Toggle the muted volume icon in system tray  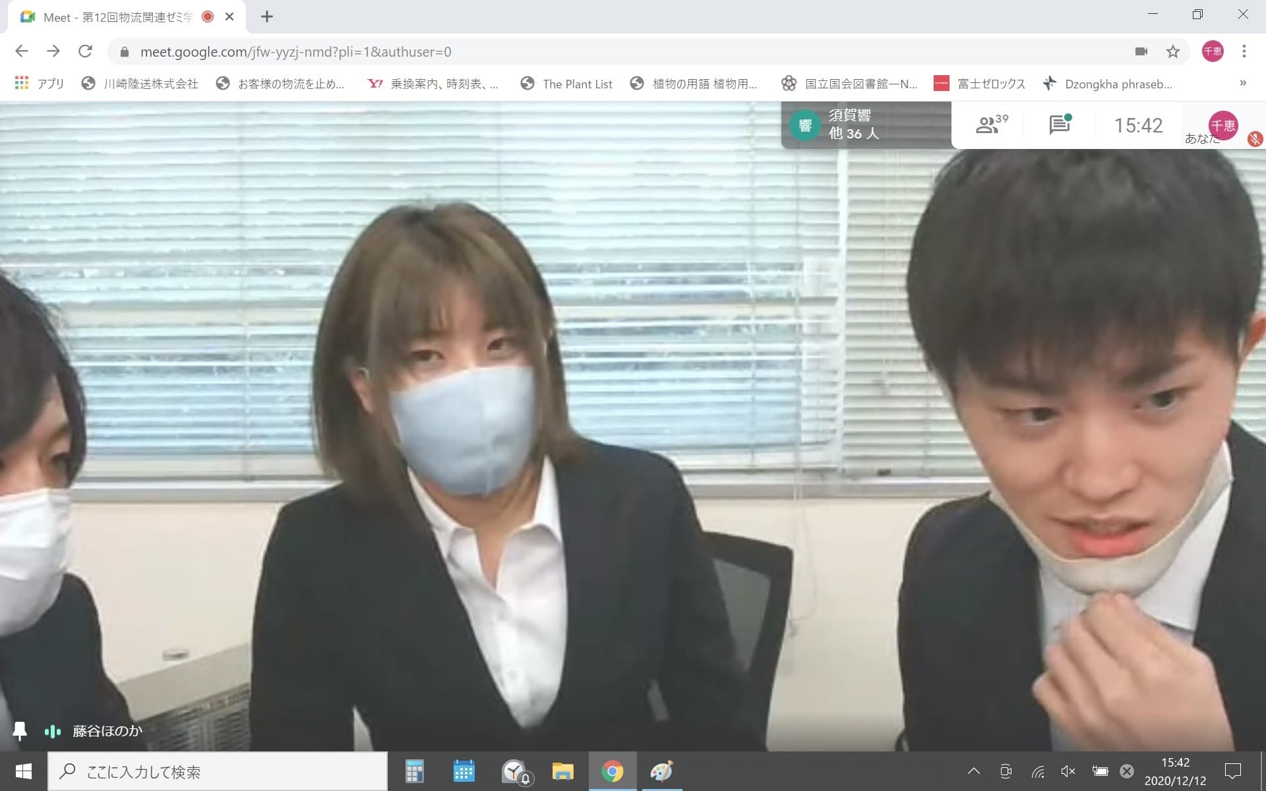(x=1068, y=771)
